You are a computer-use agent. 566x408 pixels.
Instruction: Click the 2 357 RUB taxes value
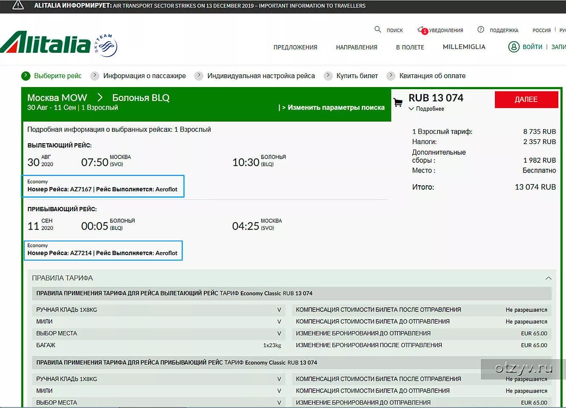(540, 142)
